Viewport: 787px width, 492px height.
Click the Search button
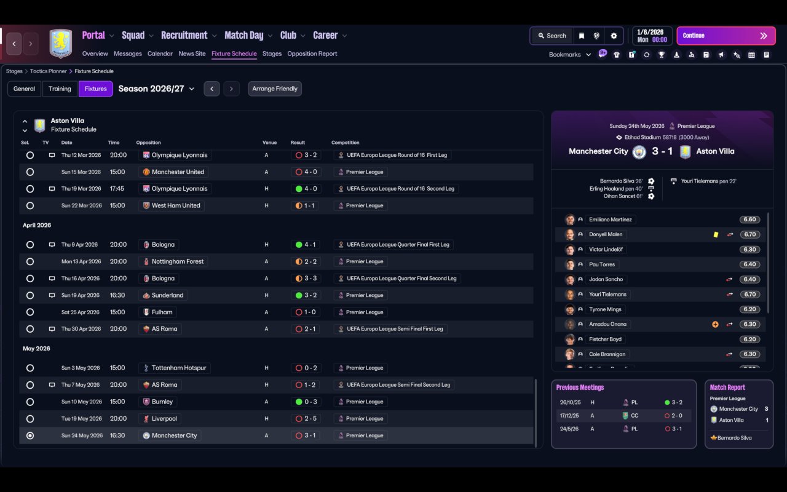pyautogui.click(x=552, y=36)
